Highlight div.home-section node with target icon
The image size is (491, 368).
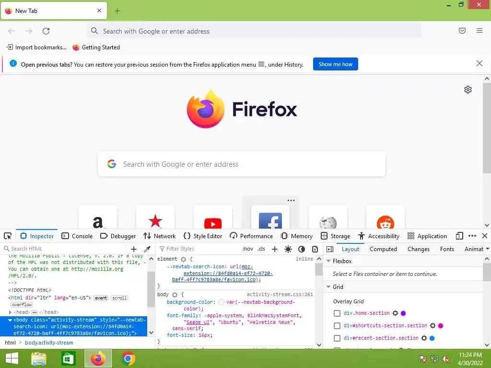pyautogui.click(x=395, y=313)
